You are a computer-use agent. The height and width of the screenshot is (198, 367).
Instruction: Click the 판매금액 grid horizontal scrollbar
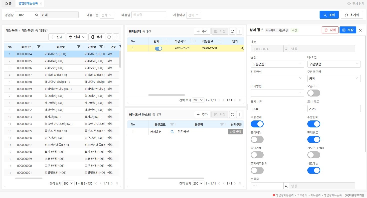167,95
